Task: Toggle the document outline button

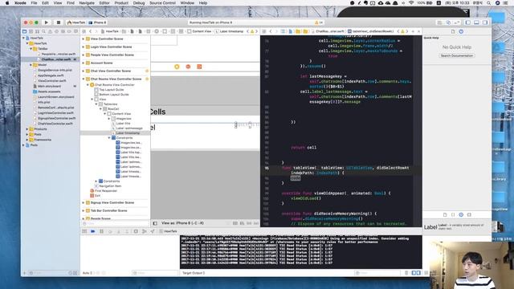Action: (x=155, y=223)
